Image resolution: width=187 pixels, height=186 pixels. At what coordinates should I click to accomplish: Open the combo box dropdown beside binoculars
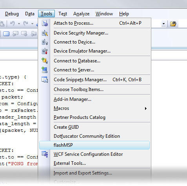[x=163, y=24]
